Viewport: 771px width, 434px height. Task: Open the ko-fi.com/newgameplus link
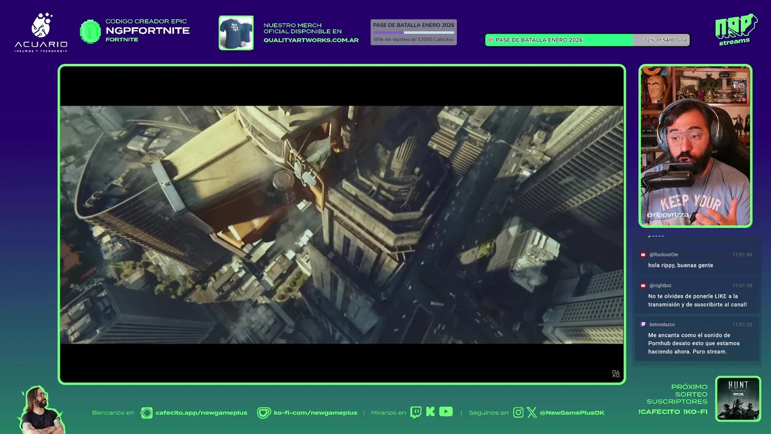coord(315,413)
